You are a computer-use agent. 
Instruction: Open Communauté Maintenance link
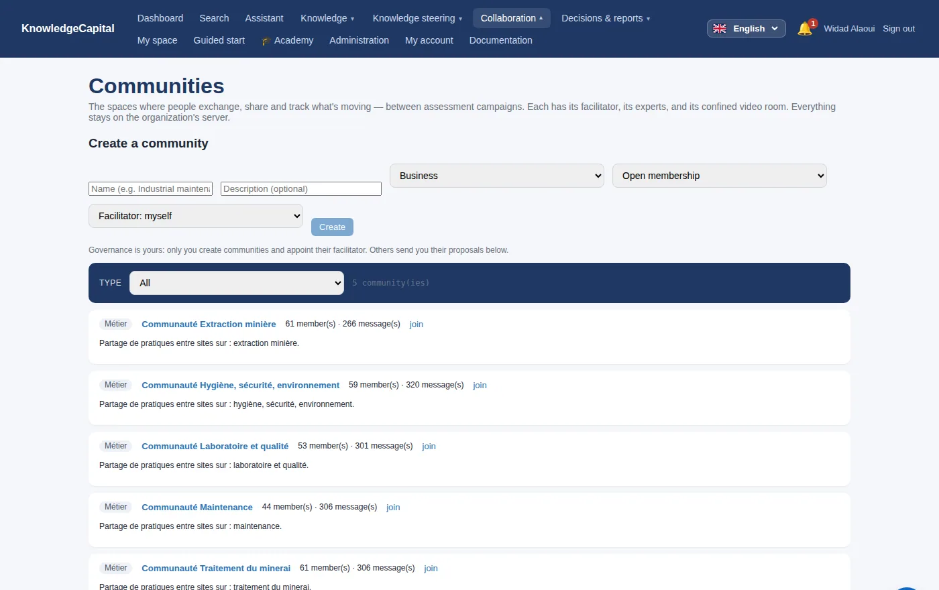tap(197, 508)
